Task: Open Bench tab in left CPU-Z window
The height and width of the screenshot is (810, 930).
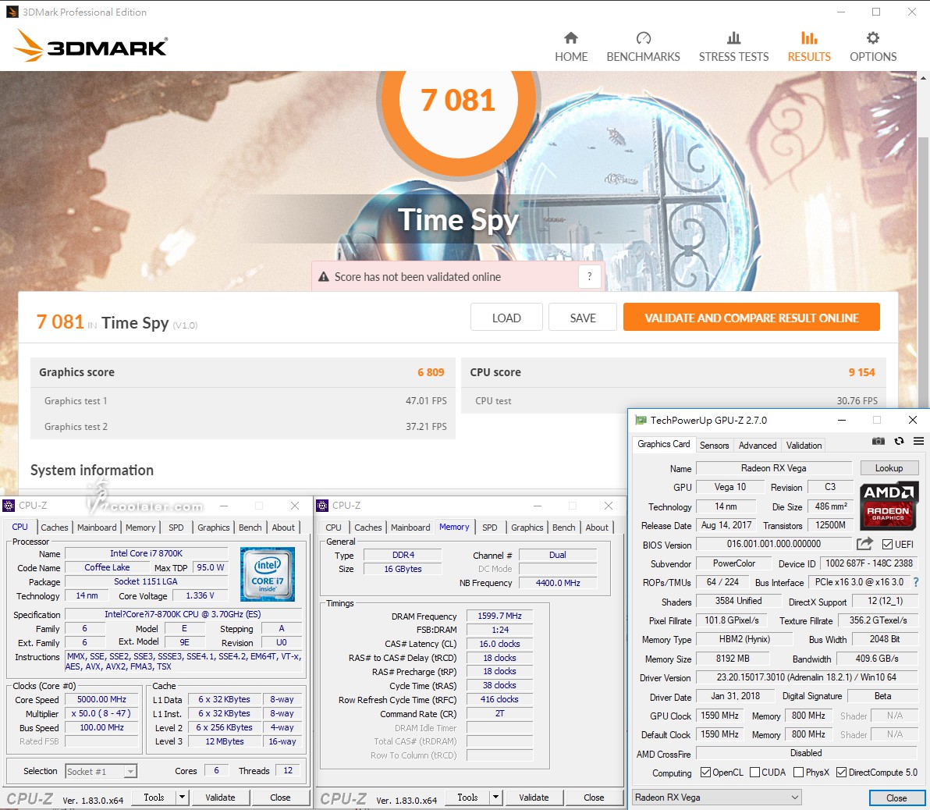Action: (250, 528)
